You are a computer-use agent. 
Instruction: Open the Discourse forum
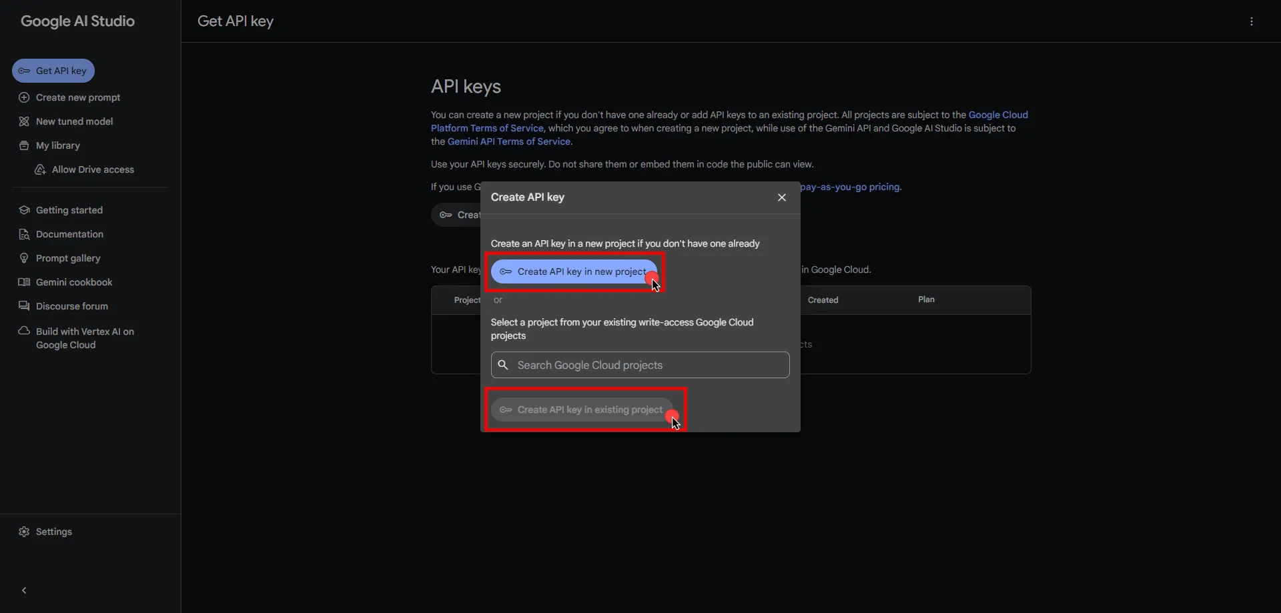[x=73, y=306]
